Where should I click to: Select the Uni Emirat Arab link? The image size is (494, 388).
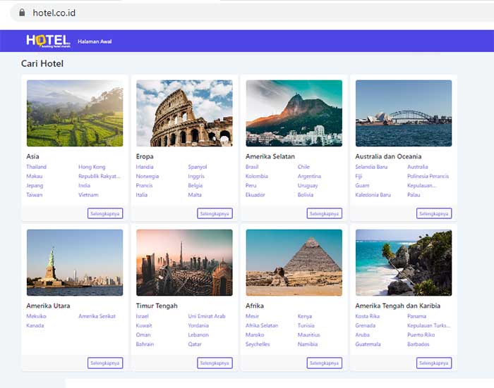coord(207,316)
